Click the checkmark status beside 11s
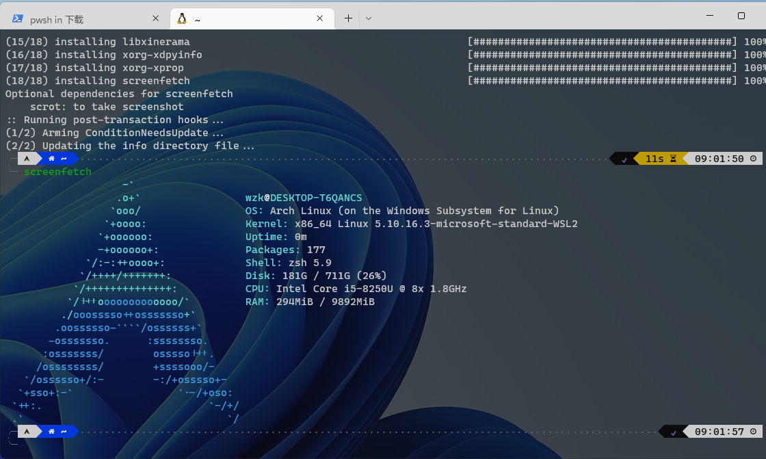766x459 pixels. 624,159
